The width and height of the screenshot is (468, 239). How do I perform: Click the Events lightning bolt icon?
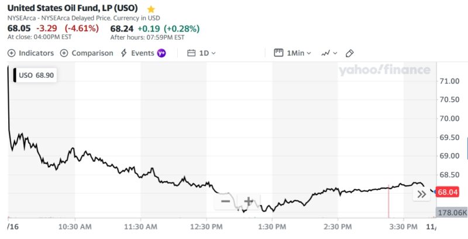tap(123, 53)
